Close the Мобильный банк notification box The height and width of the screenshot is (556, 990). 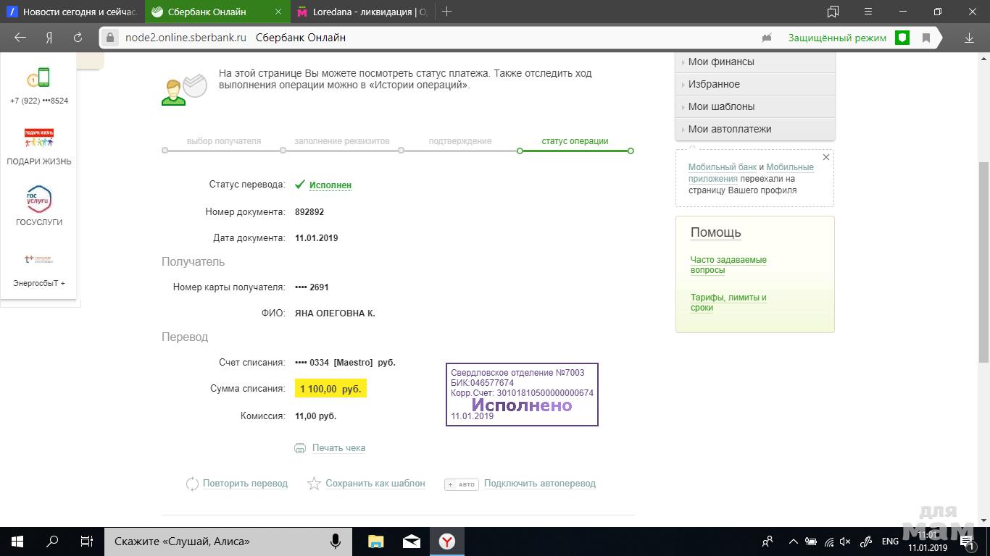(825, 157)
